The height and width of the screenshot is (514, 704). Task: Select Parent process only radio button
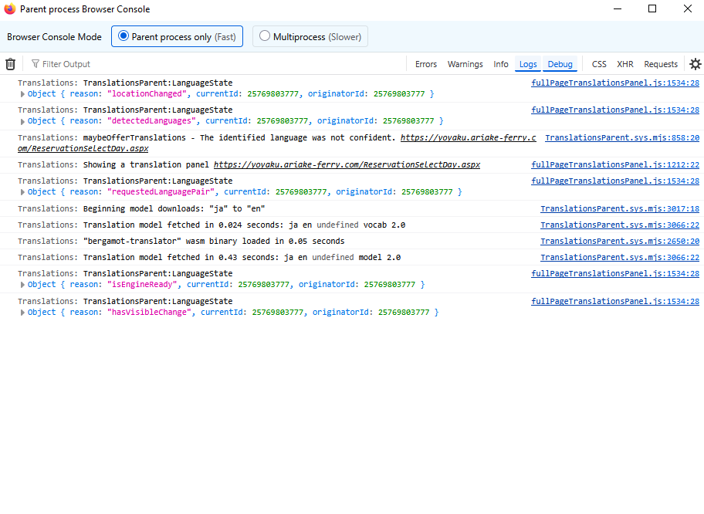pos(124,36)
